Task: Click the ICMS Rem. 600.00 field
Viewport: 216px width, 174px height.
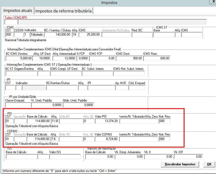Action: tap(157, 58)
